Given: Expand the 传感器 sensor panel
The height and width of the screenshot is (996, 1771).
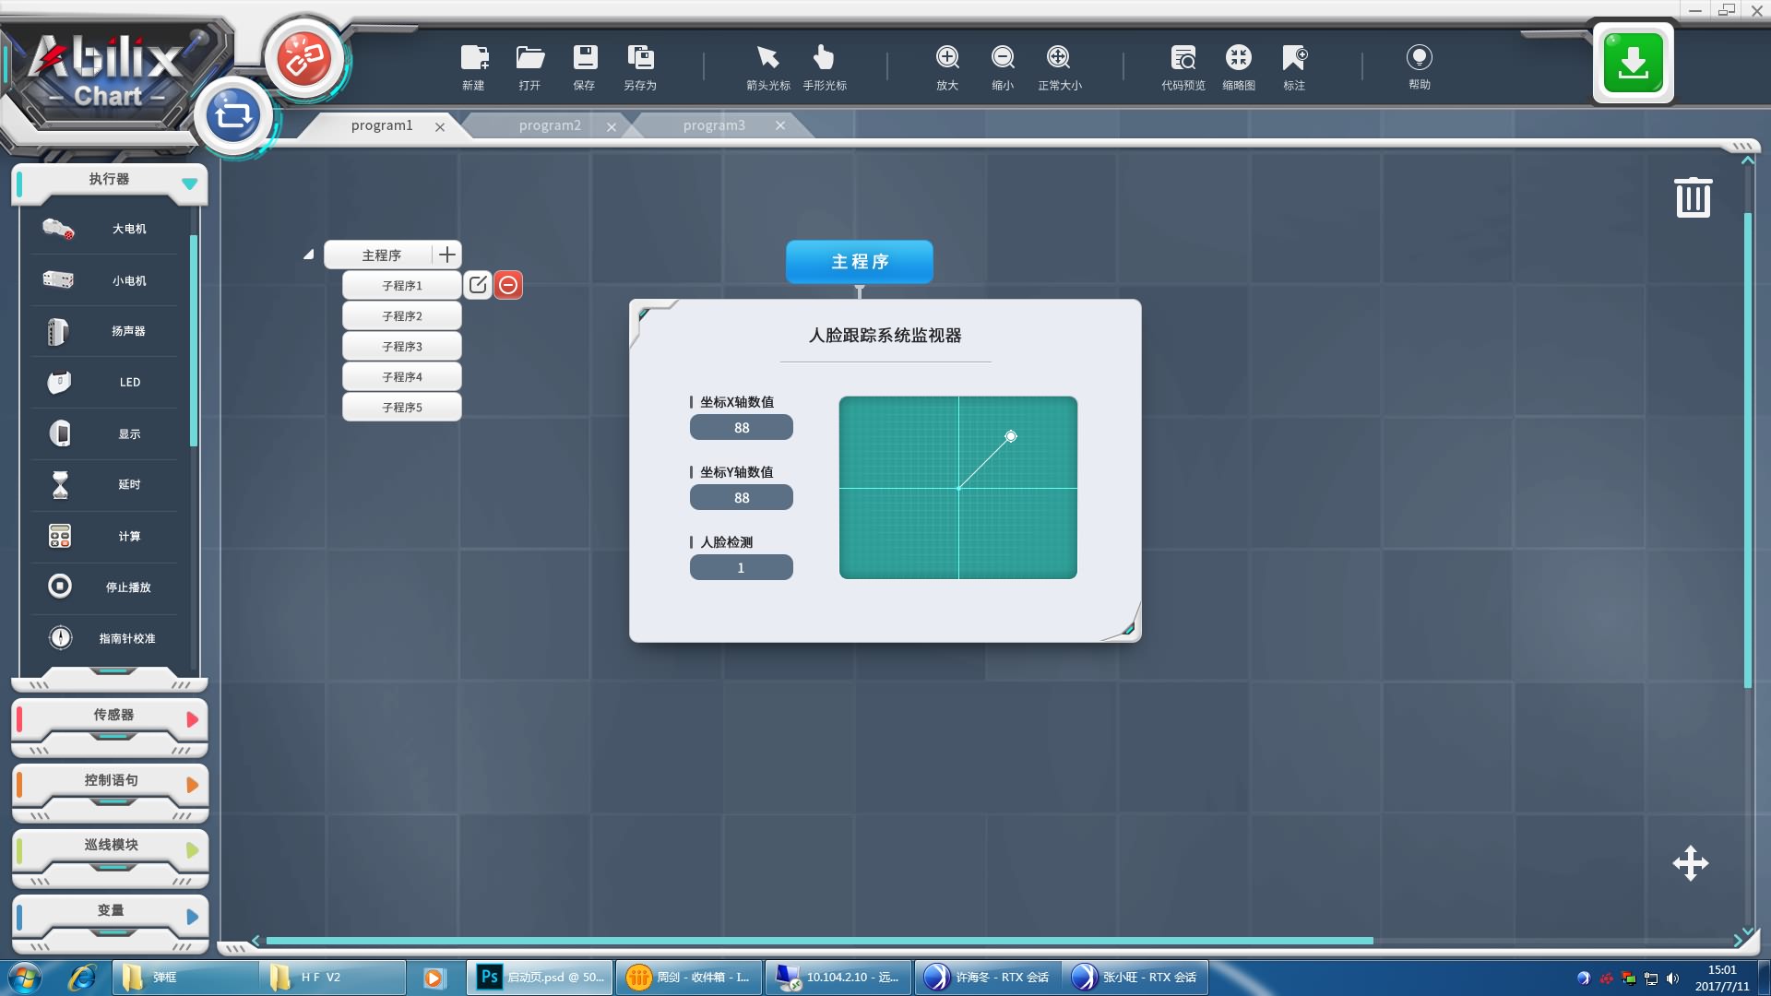Looking at the screenshot, I should pyautogui.click(x=192, y=719).
